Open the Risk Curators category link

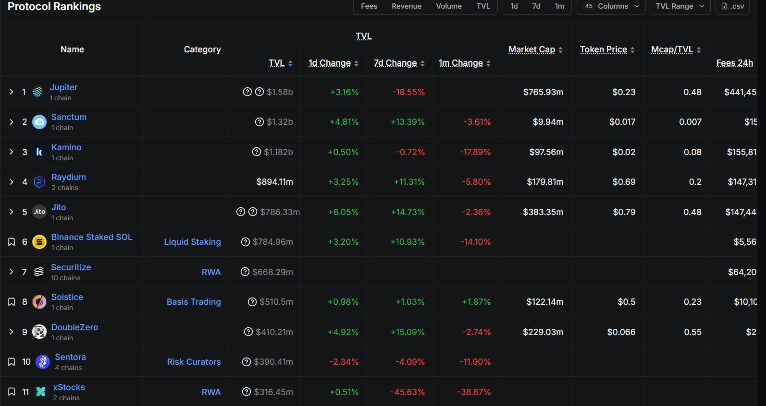point(194,362)
